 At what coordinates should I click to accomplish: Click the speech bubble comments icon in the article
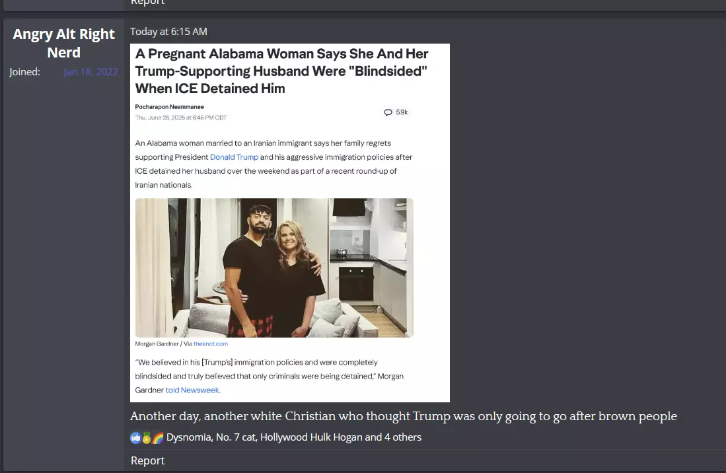point(388,112)
